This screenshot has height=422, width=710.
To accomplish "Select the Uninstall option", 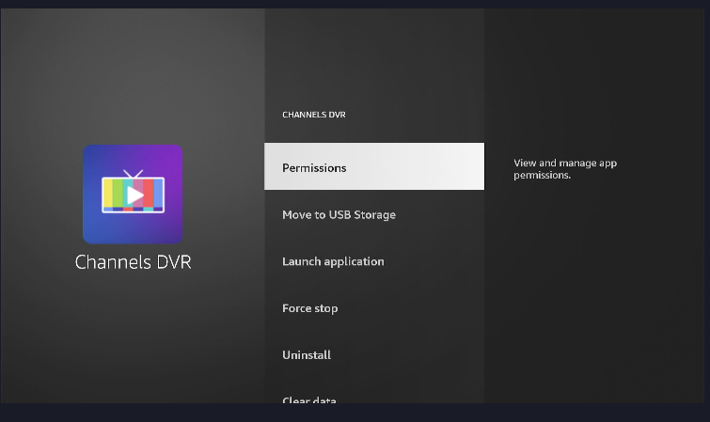I will click(x=307, y=355).
